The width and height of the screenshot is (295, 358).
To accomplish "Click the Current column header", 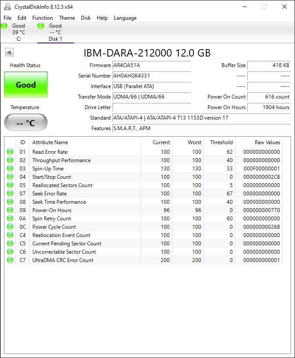I will pos(156,142).
